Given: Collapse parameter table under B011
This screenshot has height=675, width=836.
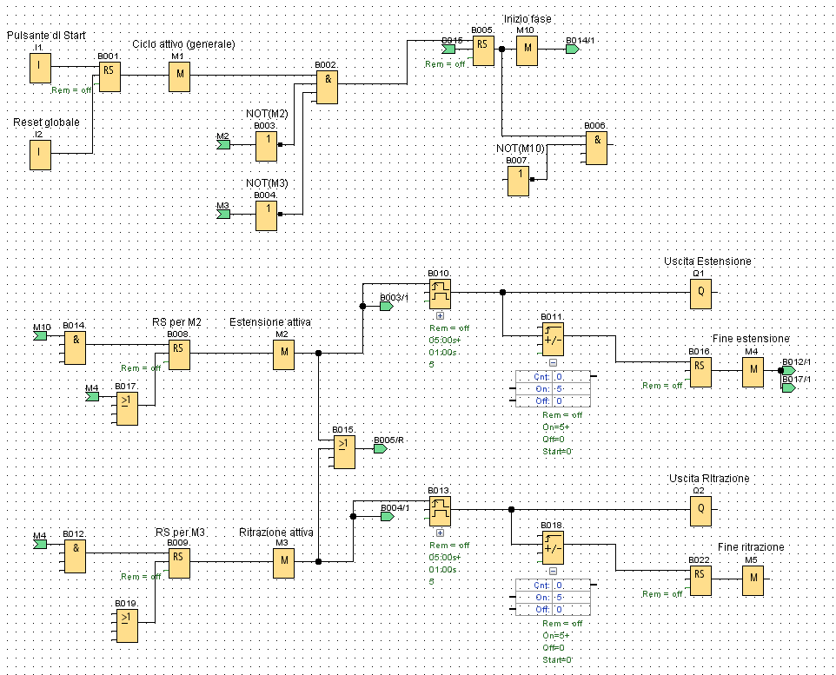Looking at the screenshot, I should [553, 362].
